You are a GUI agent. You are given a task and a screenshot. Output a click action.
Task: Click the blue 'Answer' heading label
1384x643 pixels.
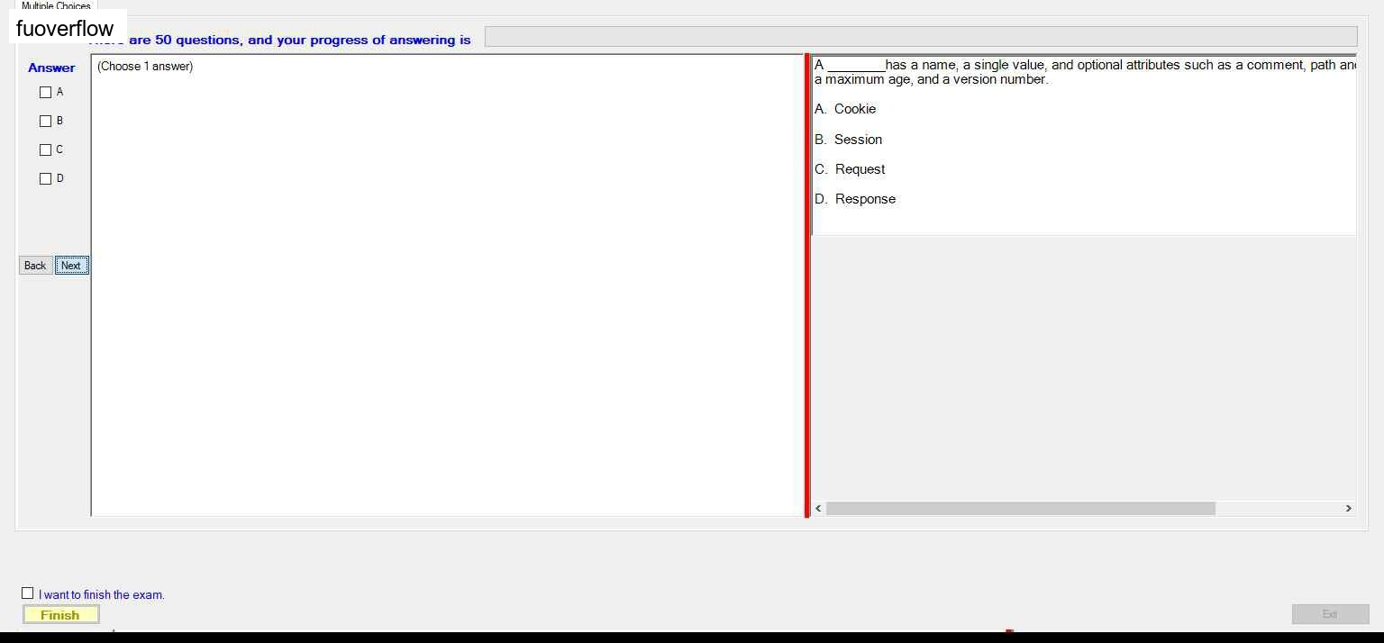coord(51,68)
